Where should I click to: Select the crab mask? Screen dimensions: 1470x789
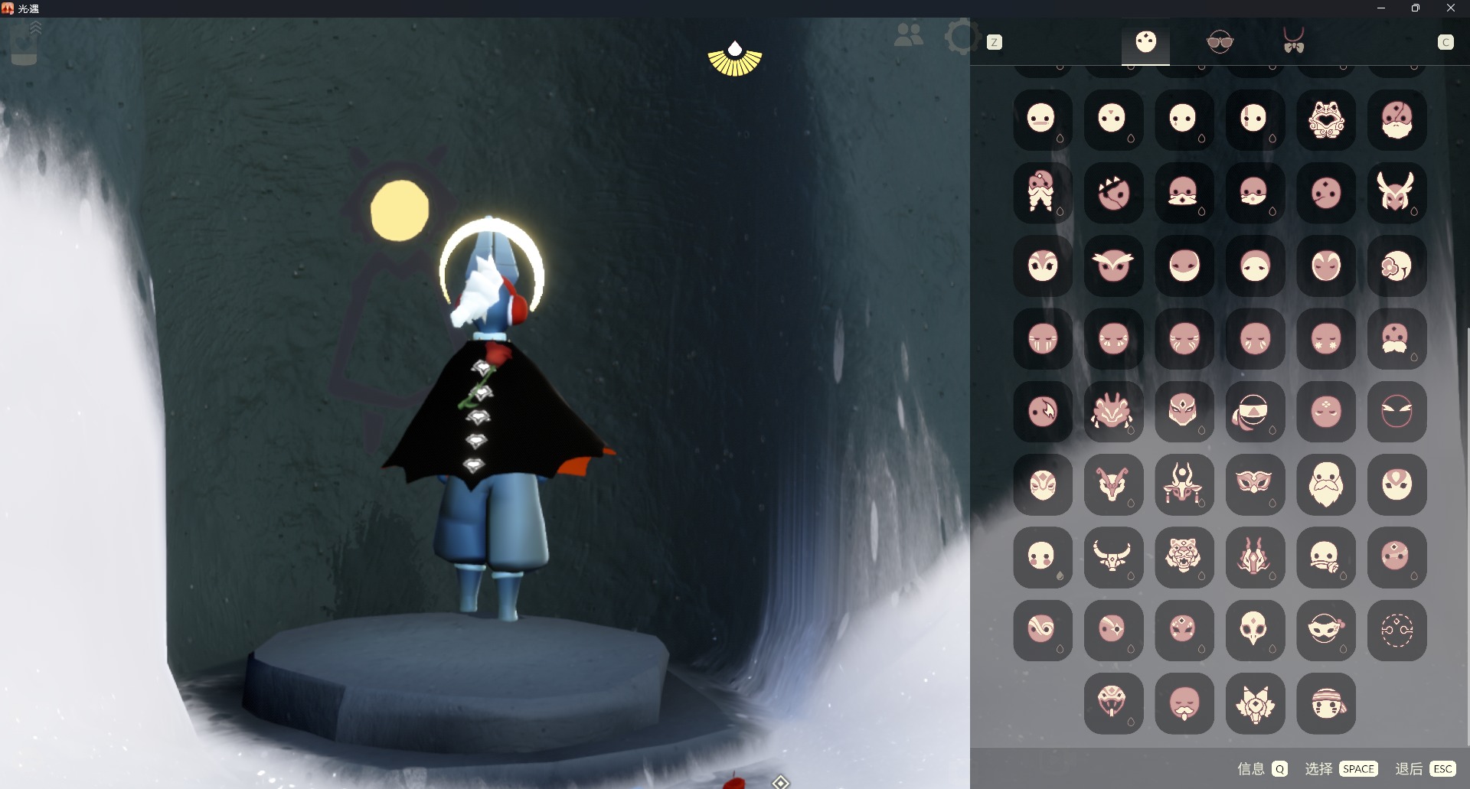coord(1113,412)
